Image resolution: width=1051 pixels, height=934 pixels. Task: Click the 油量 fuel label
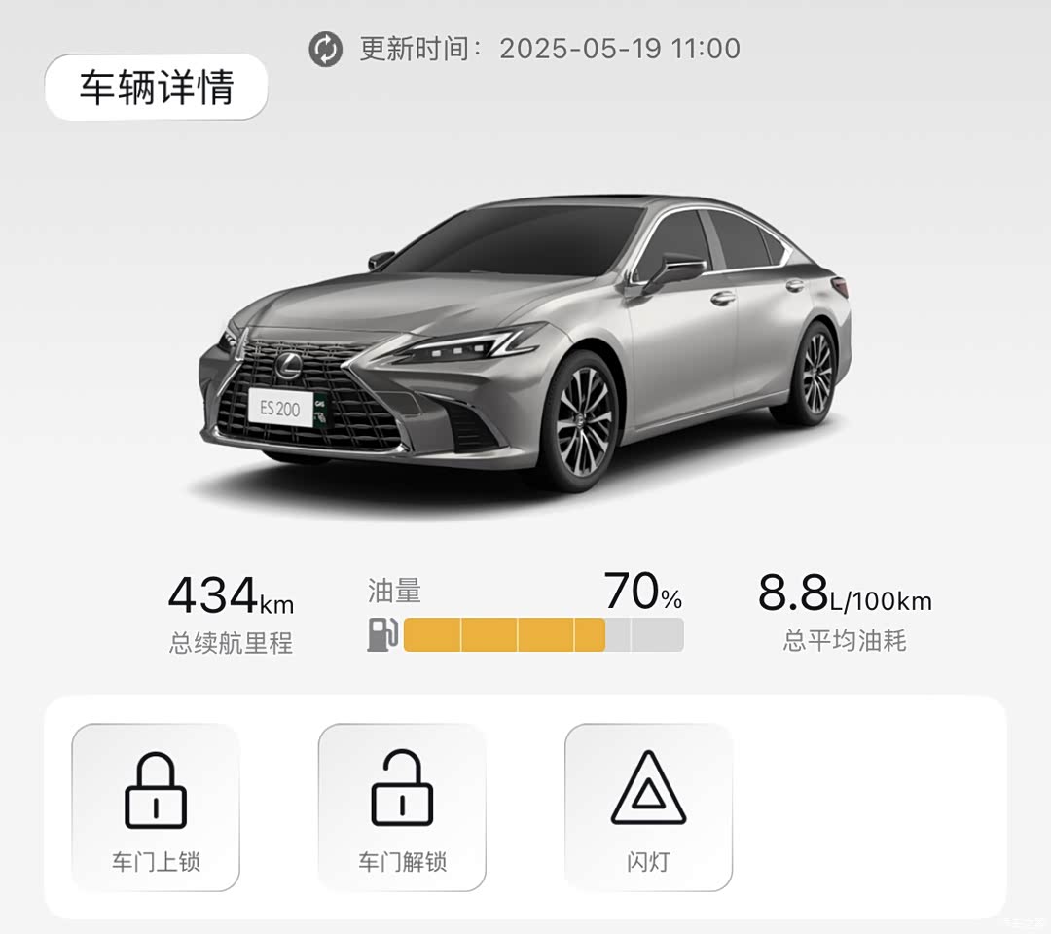pyautogui.click(x=394, y=591)
